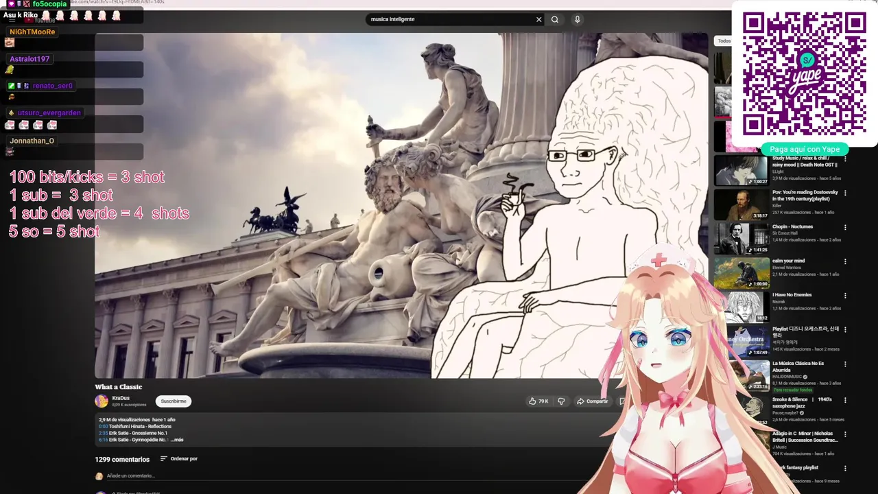Click the Compartir share button
The width and height of the screenshot is (878, 494).
point(592,401)
